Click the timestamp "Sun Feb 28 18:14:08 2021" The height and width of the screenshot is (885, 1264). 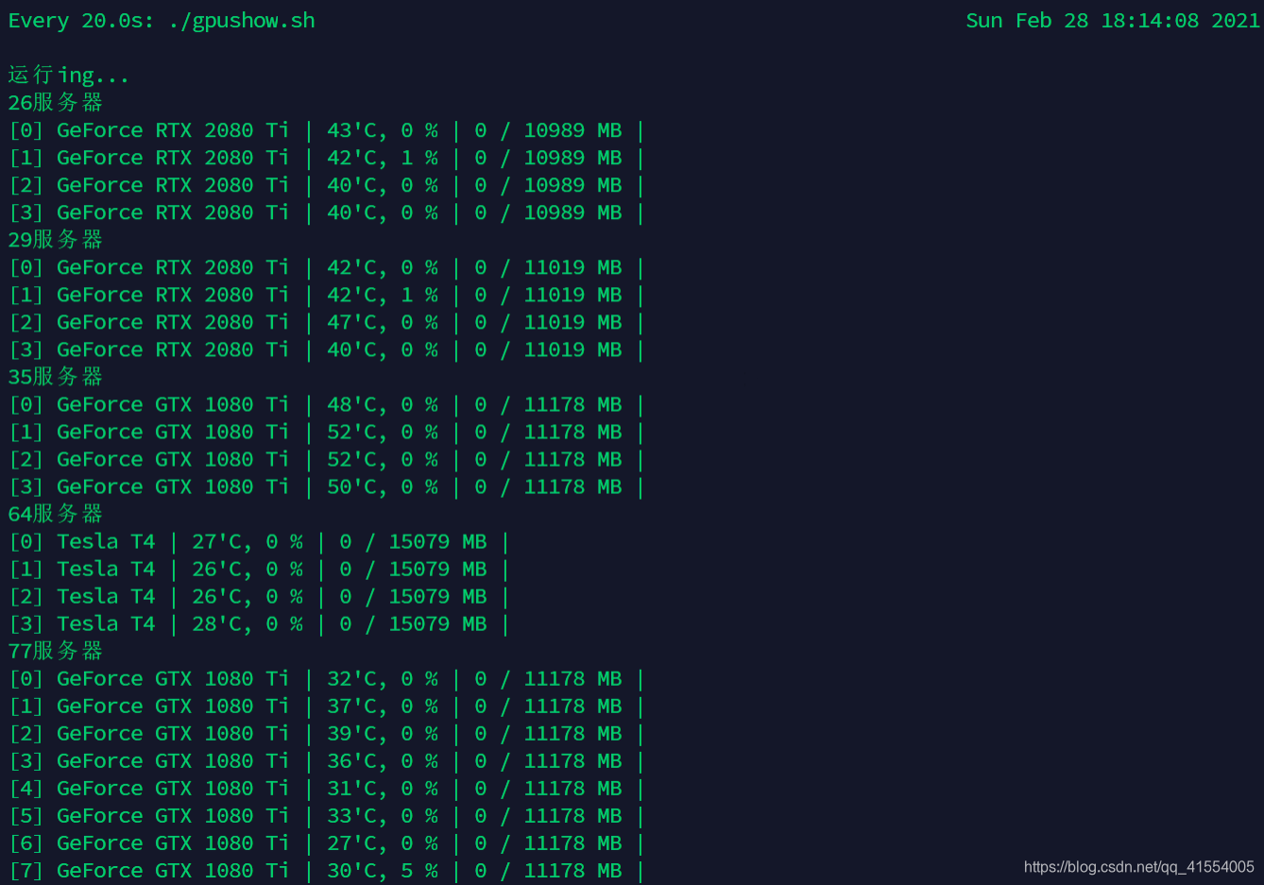[x=1113, y=21]
